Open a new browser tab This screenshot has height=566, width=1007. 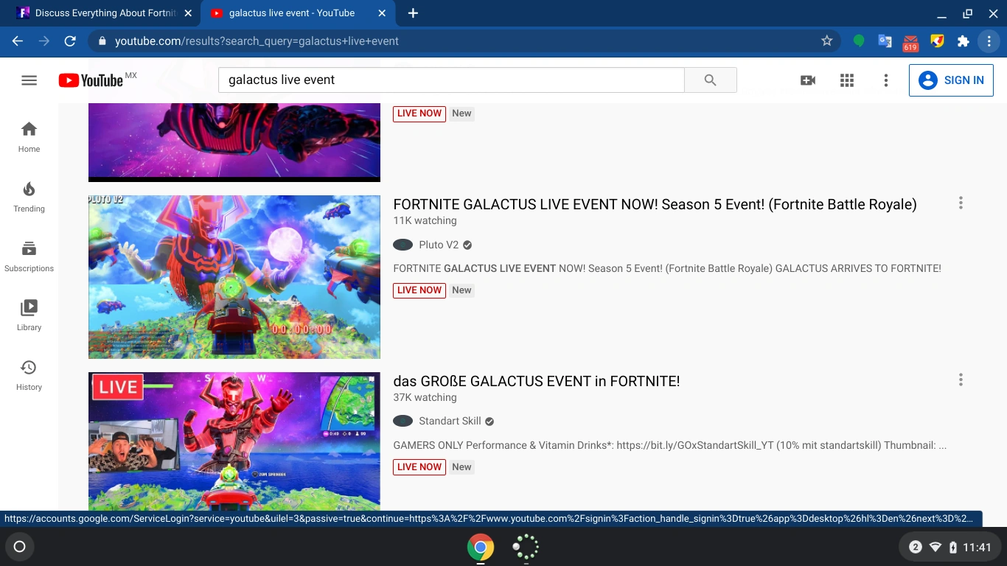pos(413,13)
